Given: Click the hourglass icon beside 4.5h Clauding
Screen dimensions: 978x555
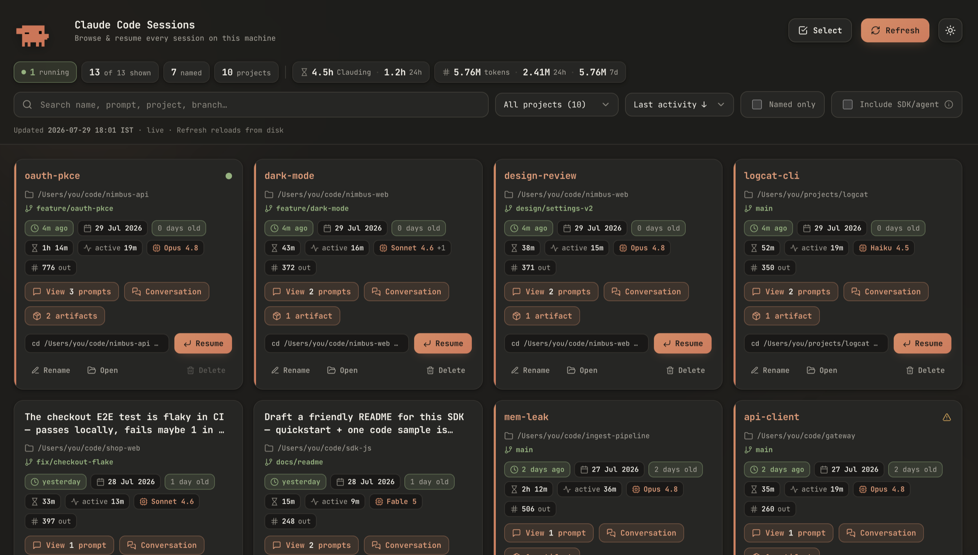Looking at the screenshot, I should tap(304, 72).
